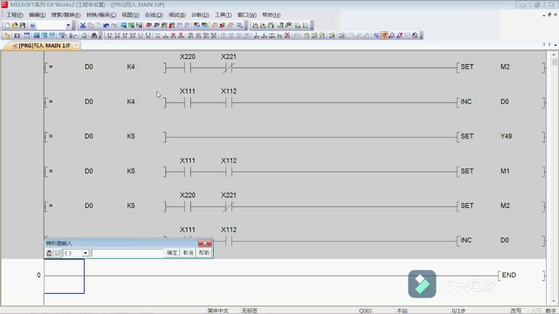The image size is (559, 314).
Task: Close the [PRG]写入 MAIN tab
Action: tap(76, 45)
